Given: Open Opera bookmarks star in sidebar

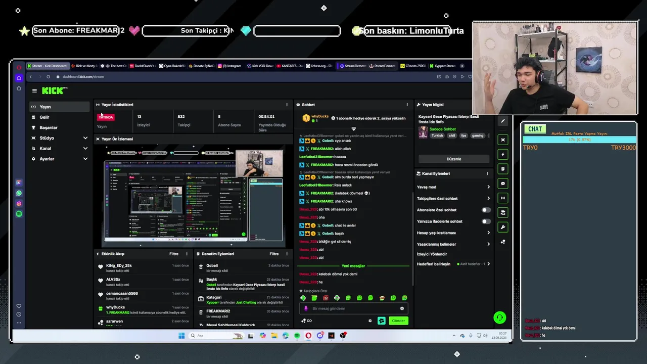Looking at the screenshot, I should [x=19, y=88].
